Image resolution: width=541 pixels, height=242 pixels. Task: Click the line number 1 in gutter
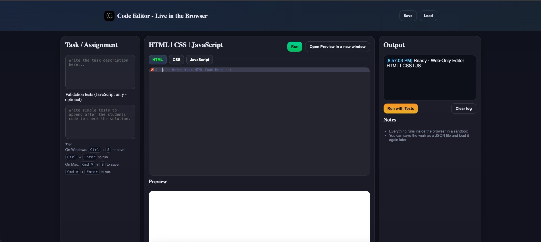click(x=156, y=70)
